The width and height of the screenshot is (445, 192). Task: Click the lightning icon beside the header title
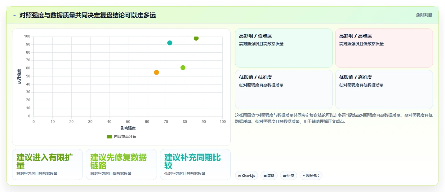point(15,15)
